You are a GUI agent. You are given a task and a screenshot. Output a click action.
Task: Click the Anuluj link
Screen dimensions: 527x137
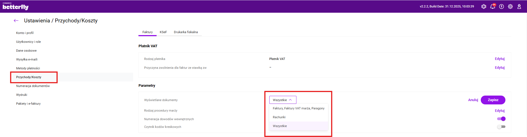473,100
